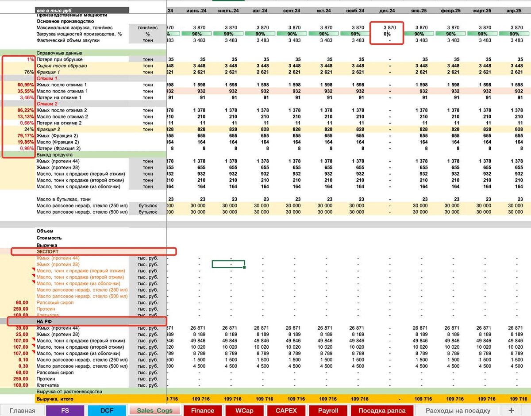Select the сент.24 column header cell
531x416 pixels.
tap(292, 10)
